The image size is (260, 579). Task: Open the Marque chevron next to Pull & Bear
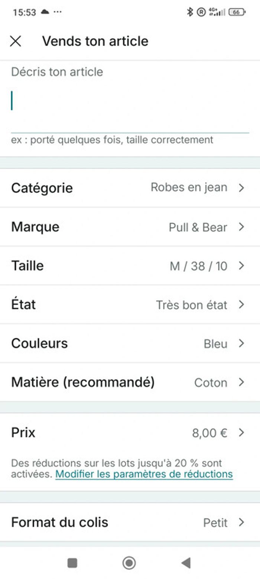point(241,227)
